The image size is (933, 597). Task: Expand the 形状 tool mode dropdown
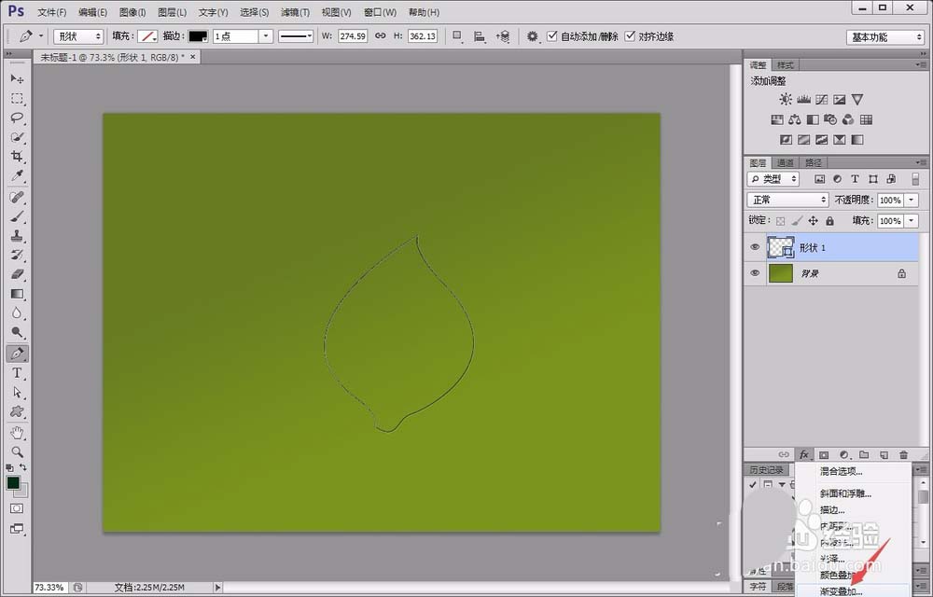tap(78, 36)
